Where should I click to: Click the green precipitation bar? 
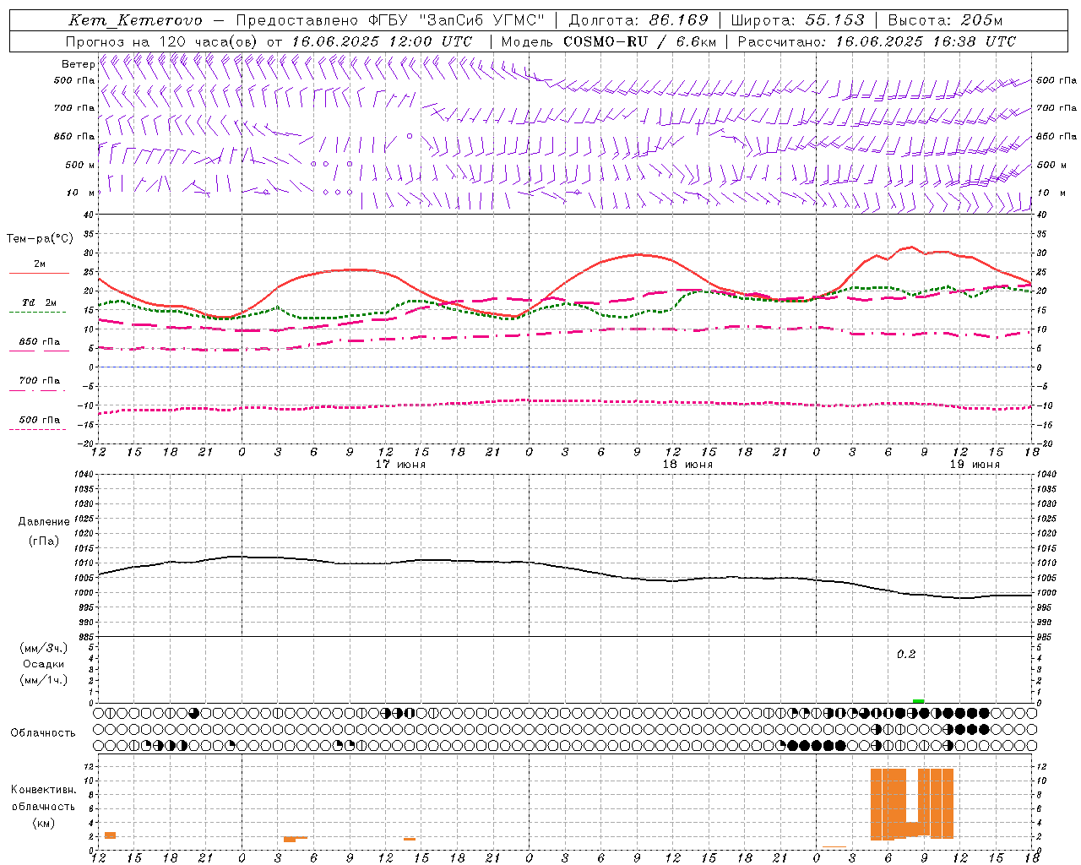coord(918,700)
